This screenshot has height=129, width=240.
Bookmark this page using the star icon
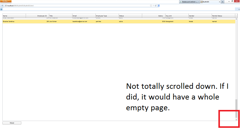151,6
